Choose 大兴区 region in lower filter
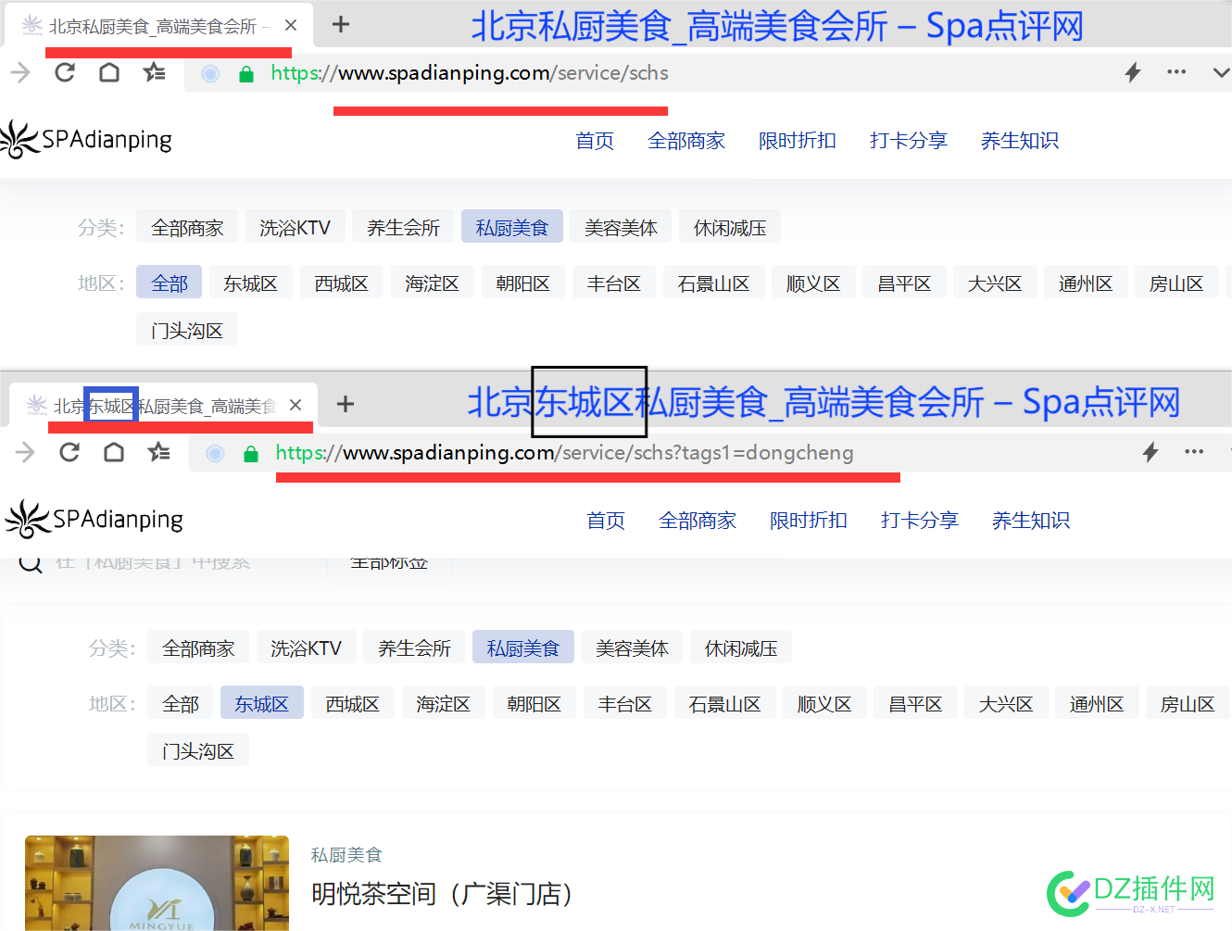The width and height of the screenshot is (1232, 931). click(x=1006, y=703)
